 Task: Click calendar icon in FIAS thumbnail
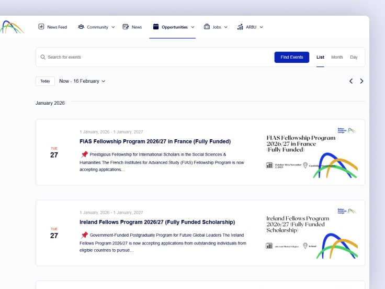click(x=269, y=165)
